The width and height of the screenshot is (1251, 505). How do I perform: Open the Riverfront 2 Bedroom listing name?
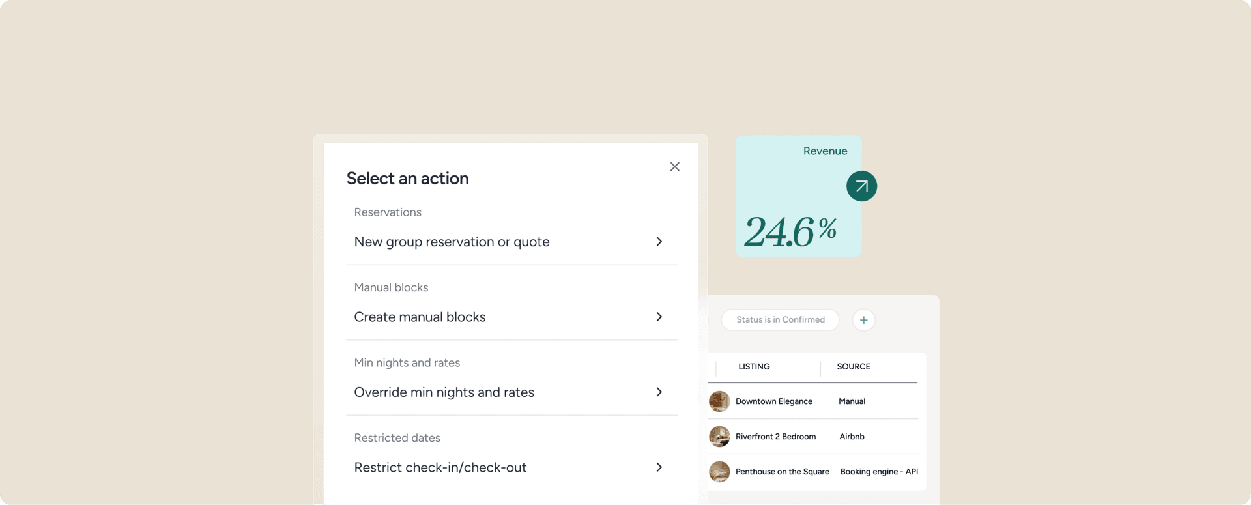pos(775,437)
